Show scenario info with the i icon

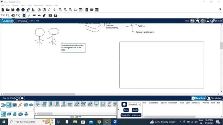click(x=124, y=104)
